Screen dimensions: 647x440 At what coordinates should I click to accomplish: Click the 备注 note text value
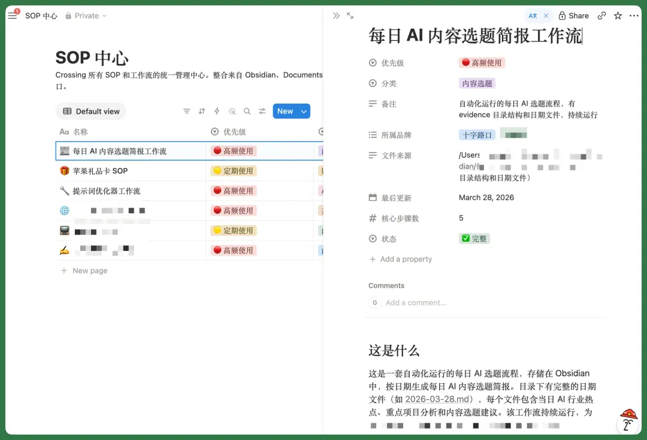(528, 110)
